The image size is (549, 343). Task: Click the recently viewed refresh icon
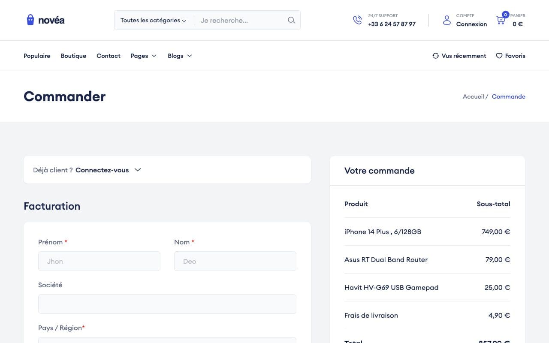[x=436, y=56]
